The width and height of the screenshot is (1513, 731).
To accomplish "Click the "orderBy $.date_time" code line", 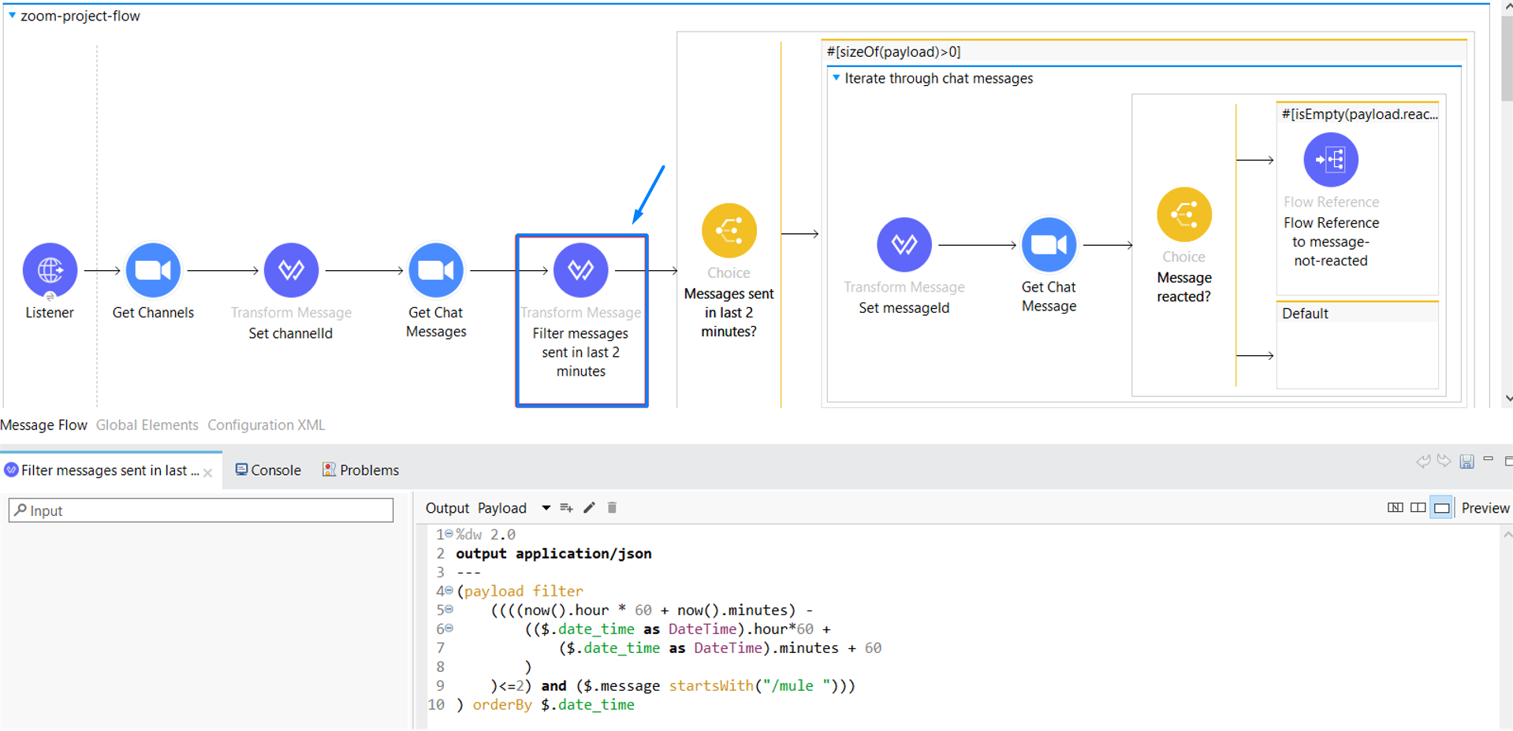I will pyautogui.click(x=553, y=704).
